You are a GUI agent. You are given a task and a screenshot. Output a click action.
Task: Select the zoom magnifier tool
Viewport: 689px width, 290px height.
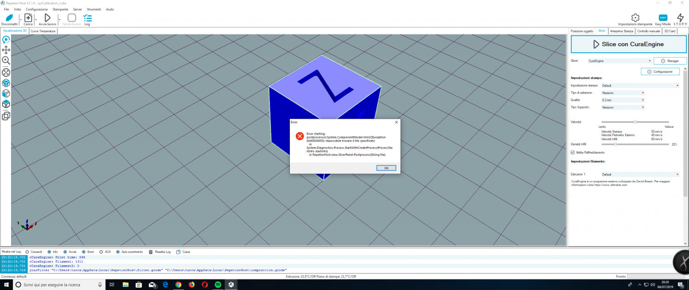[x=6, y=60]
